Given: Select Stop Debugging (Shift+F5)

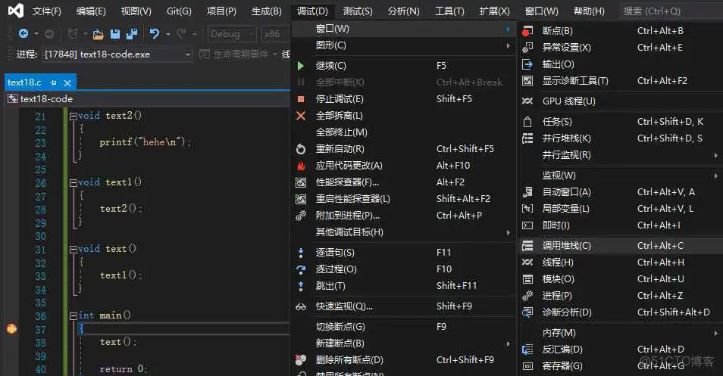Looking at the screenshot, I should click(x=404, y=99).
